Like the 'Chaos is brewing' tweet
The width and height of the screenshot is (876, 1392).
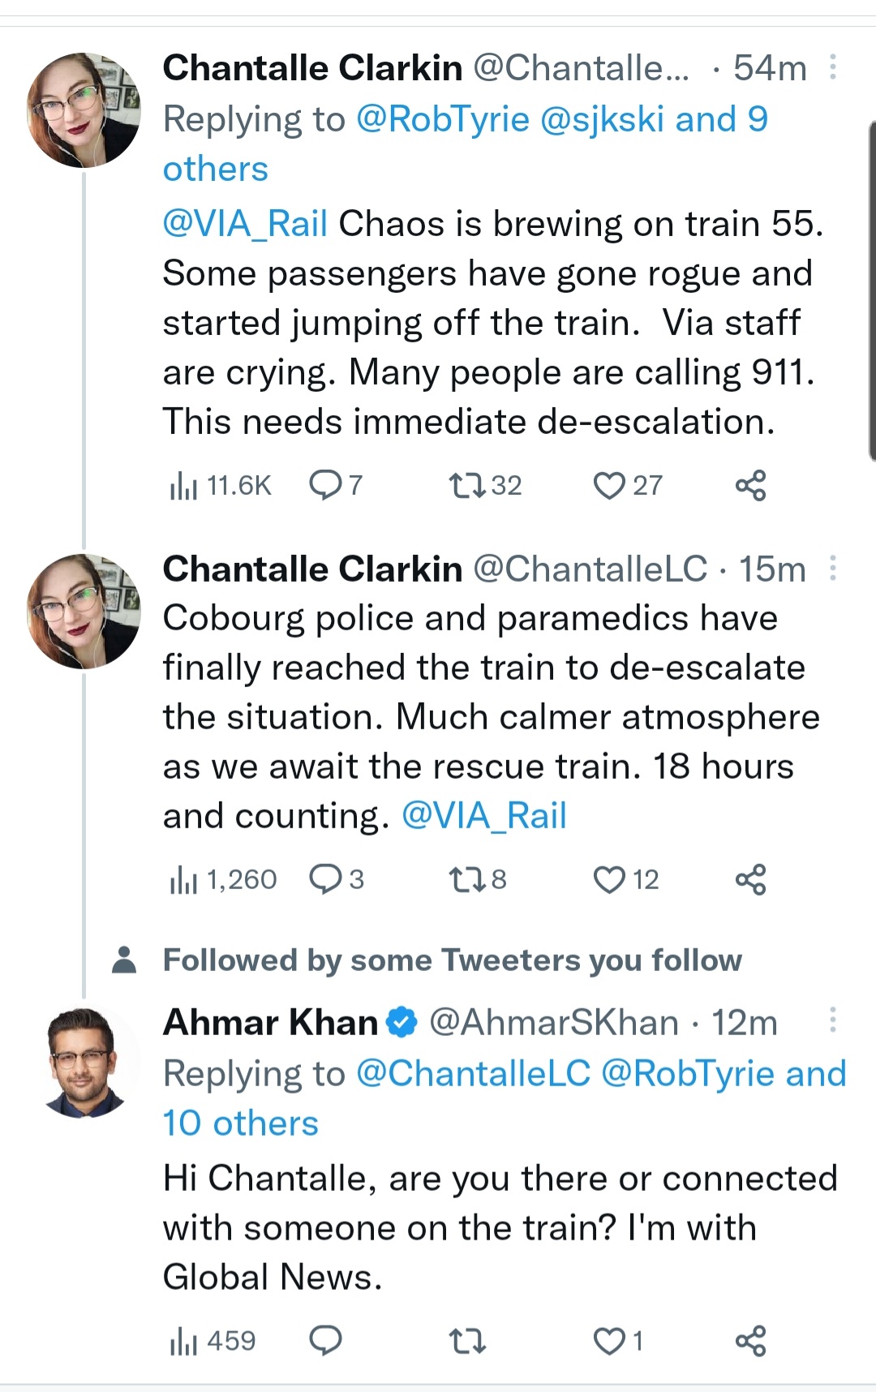pos(608,486)
